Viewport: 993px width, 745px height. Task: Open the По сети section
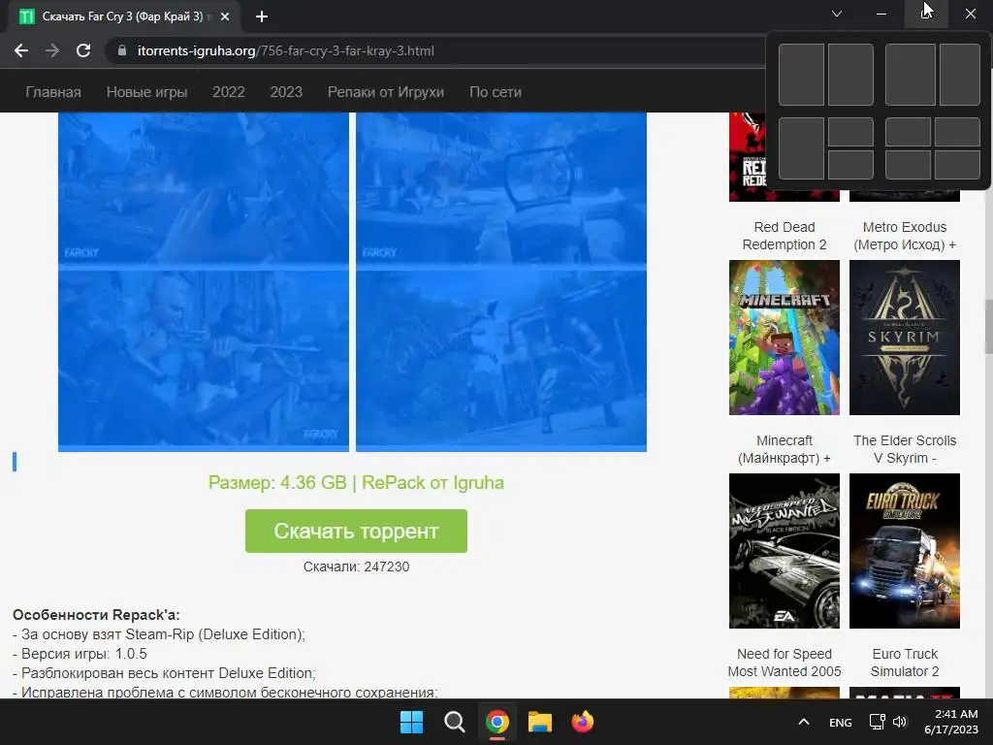[x=496, y=92]
